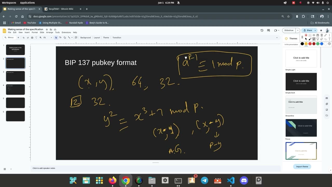Open annotation toolbar settings gear
Viewport: 332px width, 187px height.
pyautogui.click(x=329, y=44)
